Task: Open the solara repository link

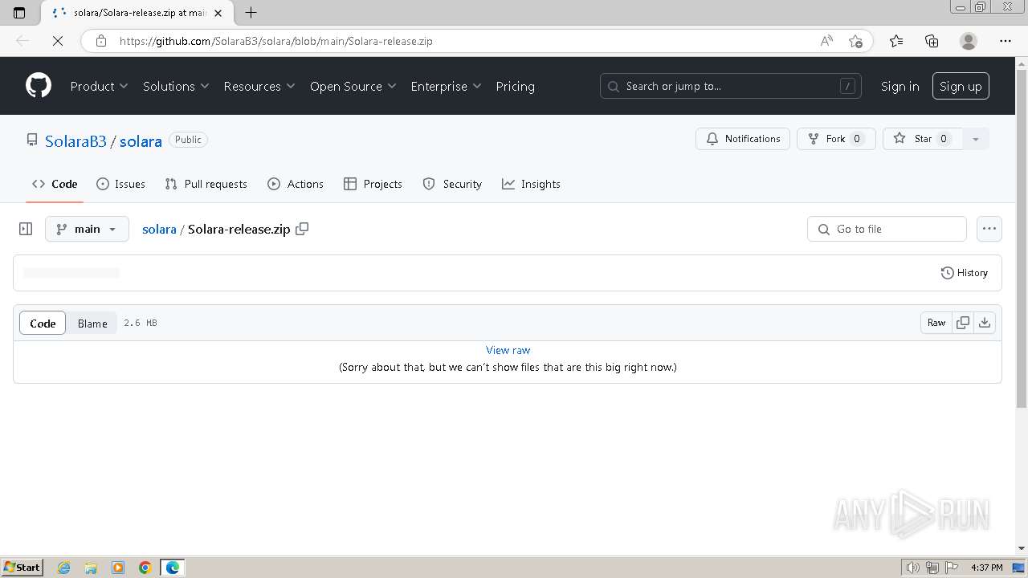Action: (141, 140)
